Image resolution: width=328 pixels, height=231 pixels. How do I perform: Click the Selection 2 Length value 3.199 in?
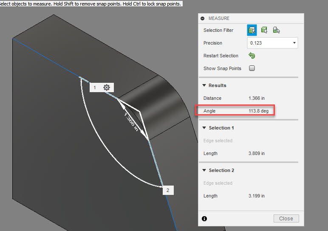(x=257, y=196)
